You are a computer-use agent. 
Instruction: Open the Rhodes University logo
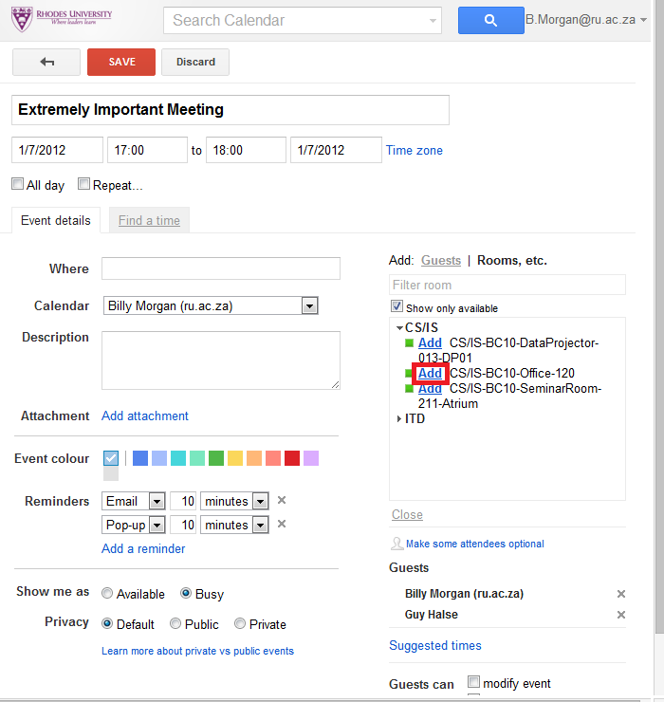(62, 19)
